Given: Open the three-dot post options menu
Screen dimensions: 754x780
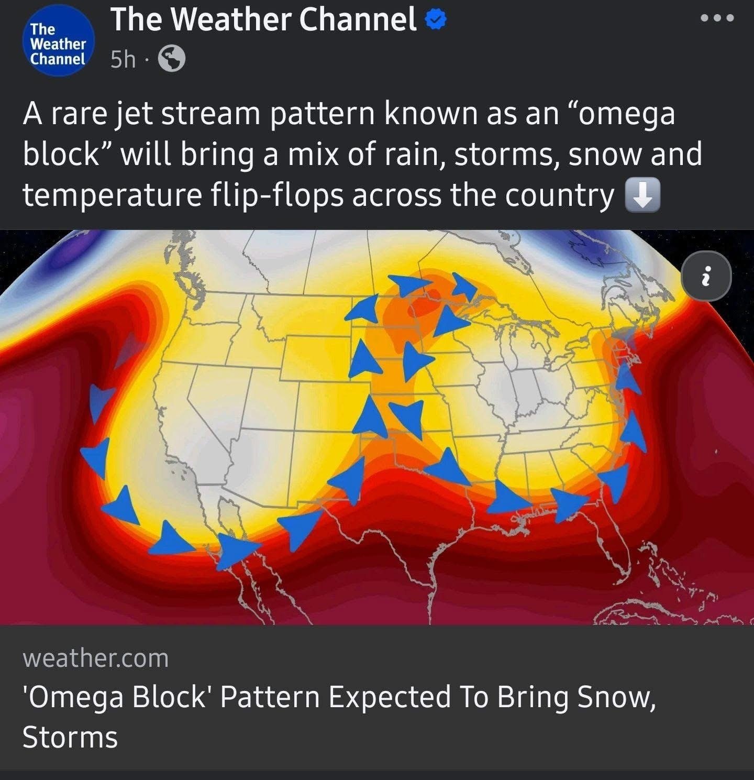Looking at the screenshot, I should click(x=718, y=18).
